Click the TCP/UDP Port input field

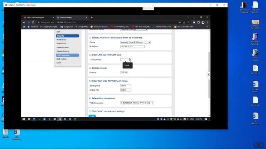point(126,60)
